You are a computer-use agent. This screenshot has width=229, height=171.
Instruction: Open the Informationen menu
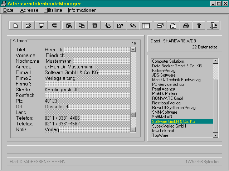click(x=82, y=10)
